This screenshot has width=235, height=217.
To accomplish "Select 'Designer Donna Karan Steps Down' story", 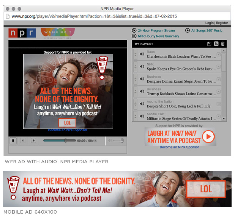I will (x=181, y=81).
